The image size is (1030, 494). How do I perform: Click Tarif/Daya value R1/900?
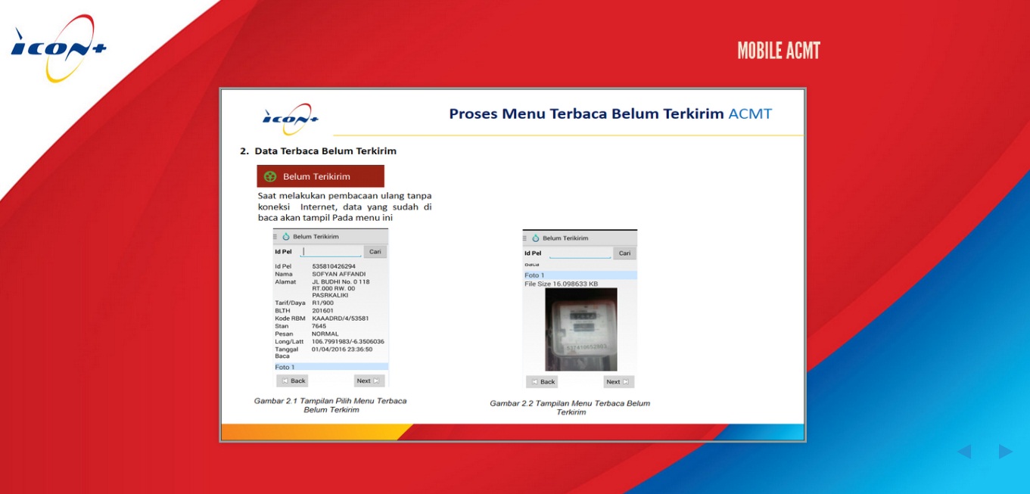coord(322,303)
